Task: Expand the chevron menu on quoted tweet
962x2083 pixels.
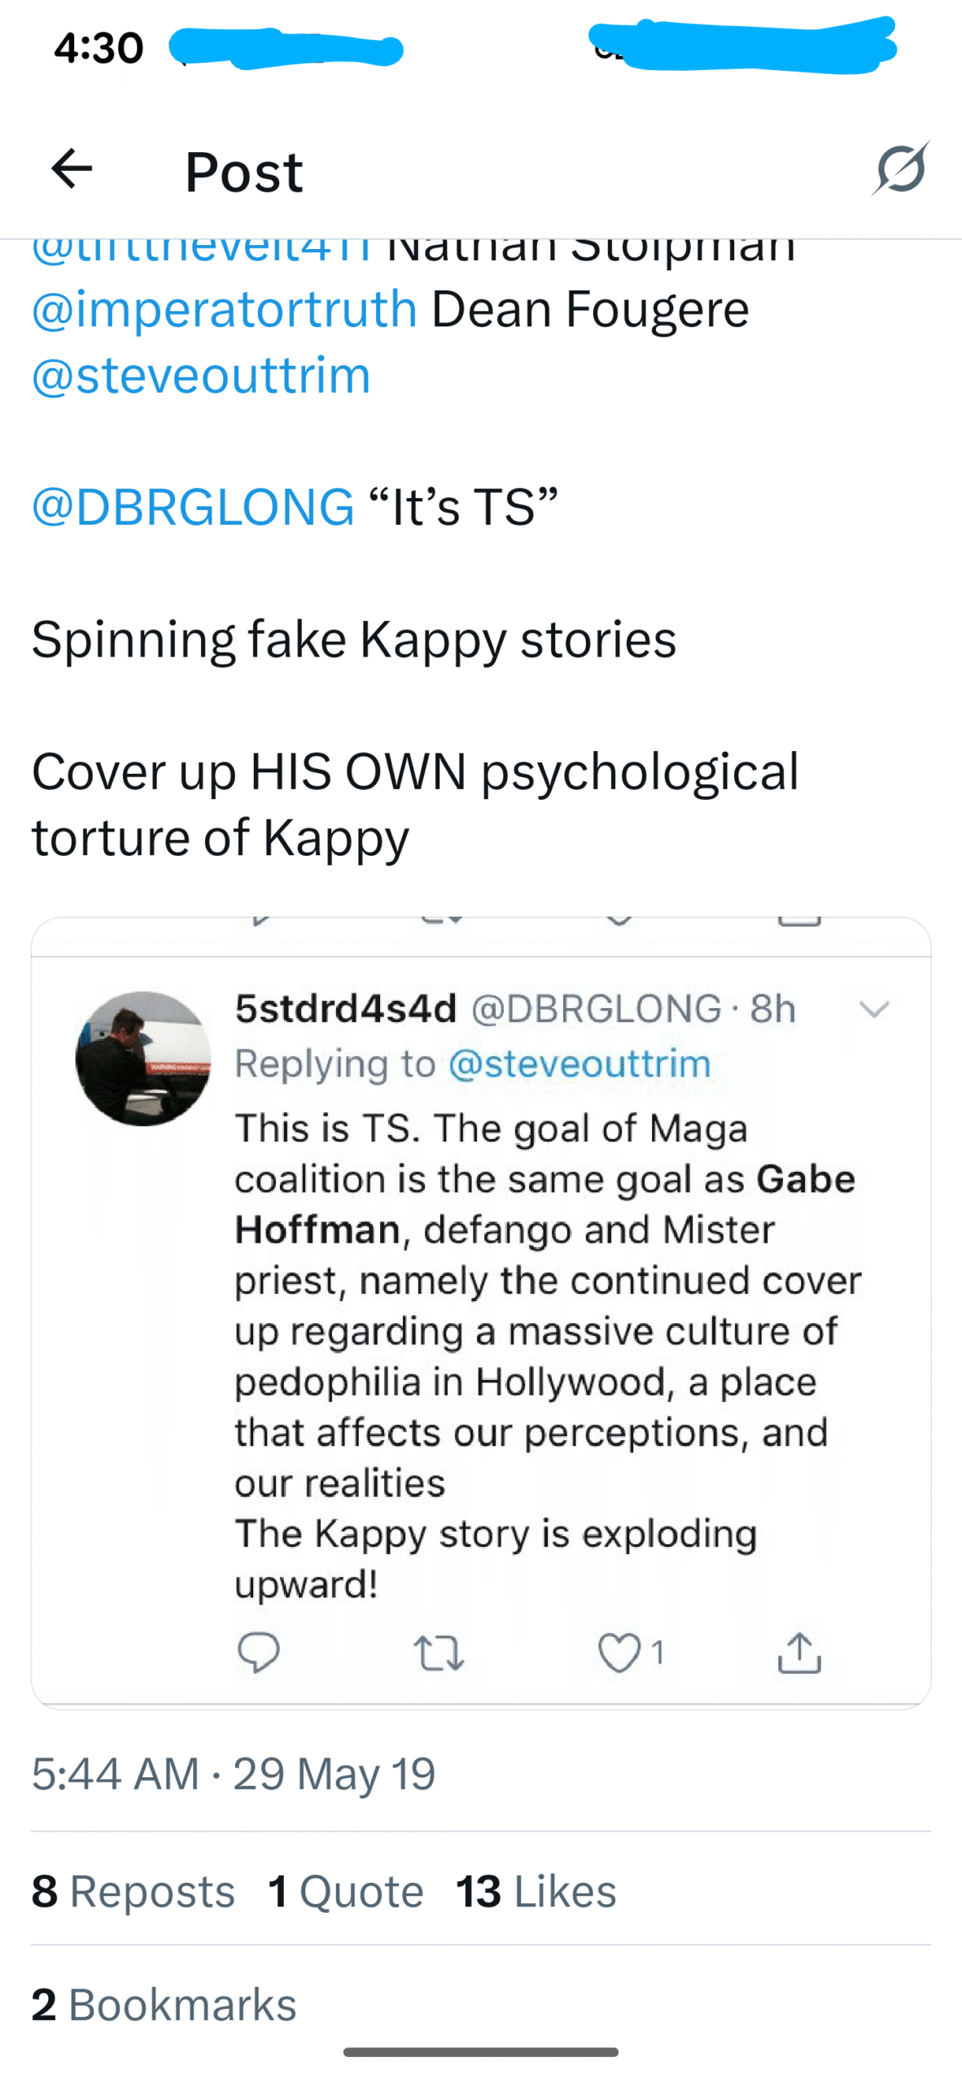Action: click(874, 1009)
